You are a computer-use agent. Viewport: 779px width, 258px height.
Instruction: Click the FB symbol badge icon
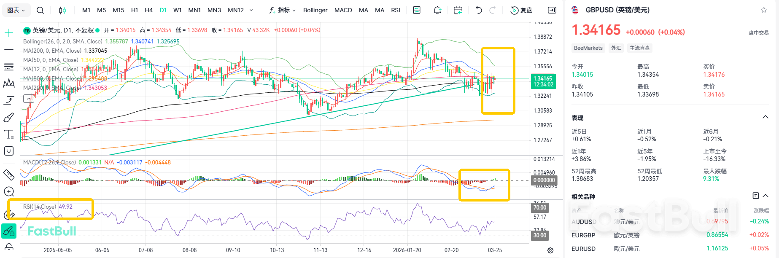27,30
